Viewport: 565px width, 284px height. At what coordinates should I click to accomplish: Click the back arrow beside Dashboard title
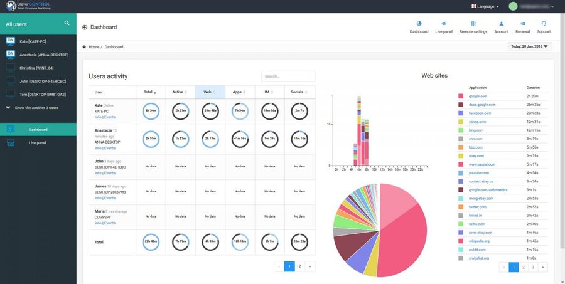tap(85, 28)
